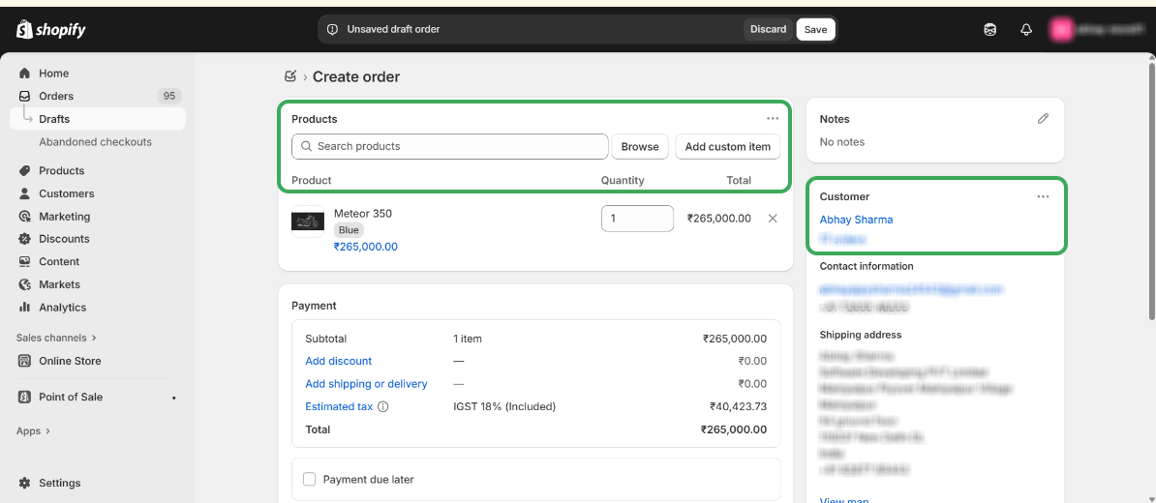The image size is (1156, 503).
Task: Open the Customer card more-options menu
Action: coord(1043,196)
